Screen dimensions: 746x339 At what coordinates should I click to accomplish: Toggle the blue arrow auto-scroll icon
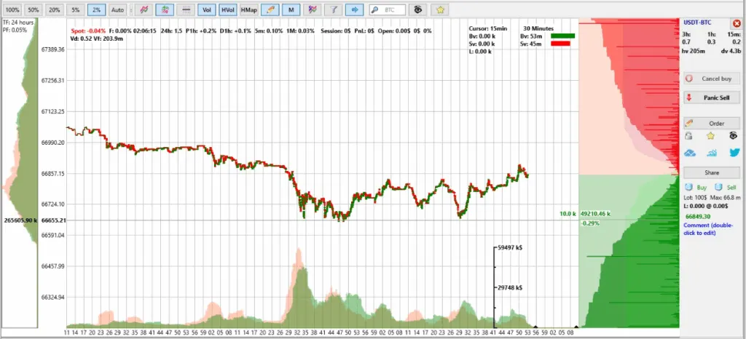click(355, 9)
